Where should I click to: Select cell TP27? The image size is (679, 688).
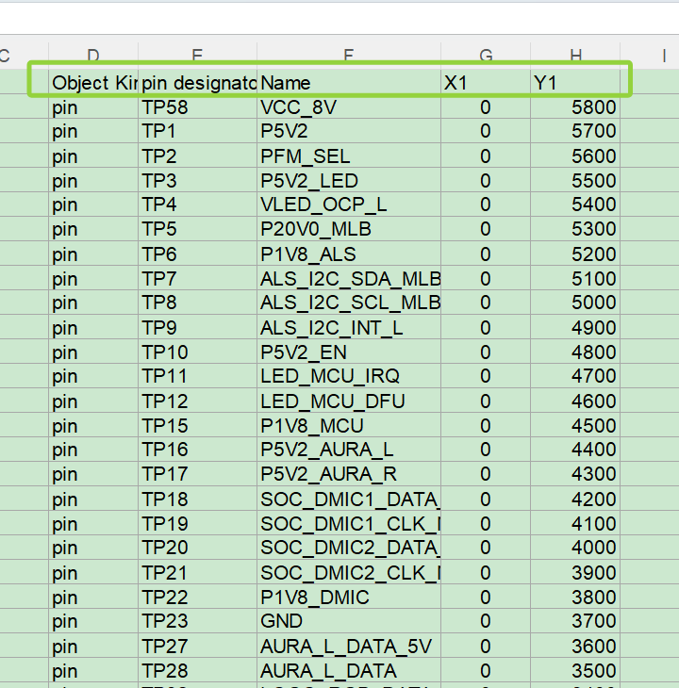pos(197,645)
